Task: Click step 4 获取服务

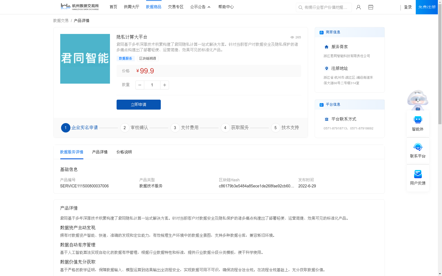Action: coord(235,128)
